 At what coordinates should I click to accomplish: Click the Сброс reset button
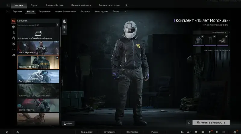click(x=68, y=124)
